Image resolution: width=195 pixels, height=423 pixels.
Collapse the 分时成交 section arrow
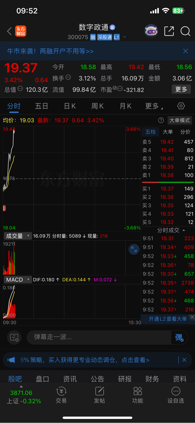click(x=184, y=230)
